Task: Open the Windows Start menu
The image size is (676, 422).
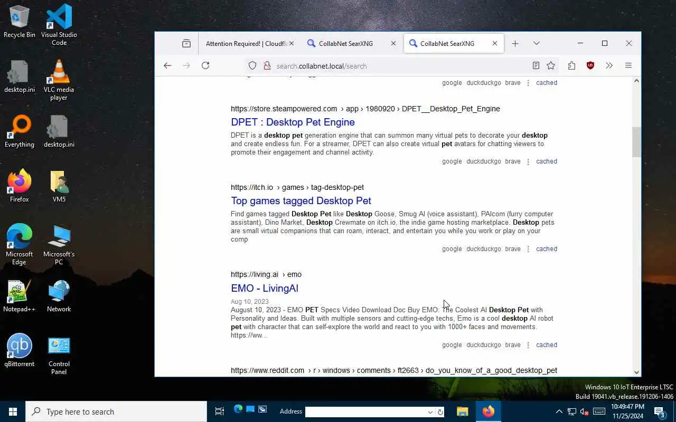Action: [x=13, y=411]
